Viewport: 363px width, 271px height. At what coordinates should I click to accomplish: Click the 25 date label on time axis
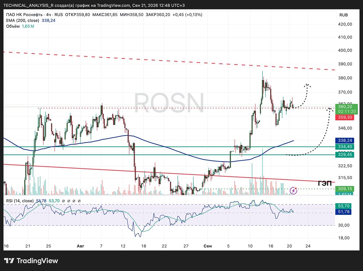click(48, 246)
